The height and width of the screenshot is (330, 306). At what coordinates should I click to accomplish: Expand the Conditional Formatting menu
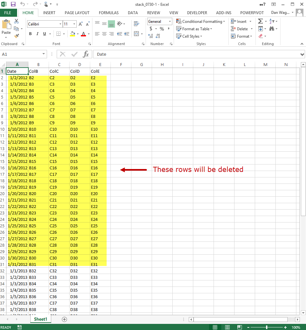(201, 22)
